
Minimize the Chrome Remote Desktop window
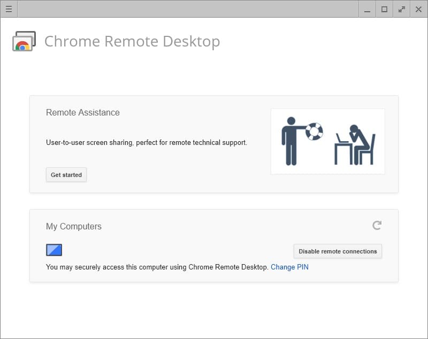coord(367,9)
